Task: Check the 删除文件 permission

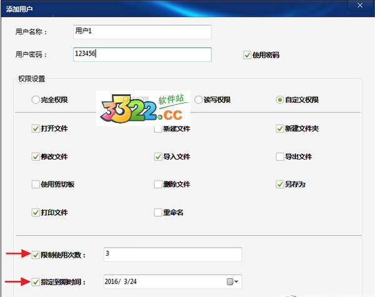Action: coord(158,184)
